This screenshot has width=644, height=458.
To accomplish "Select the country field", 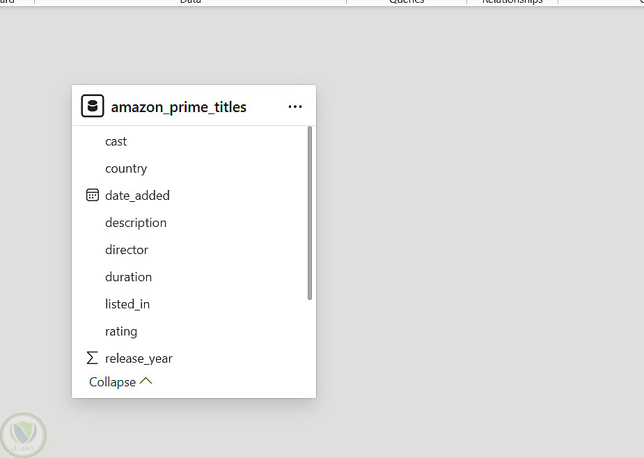I will click(x=126, y=168).
